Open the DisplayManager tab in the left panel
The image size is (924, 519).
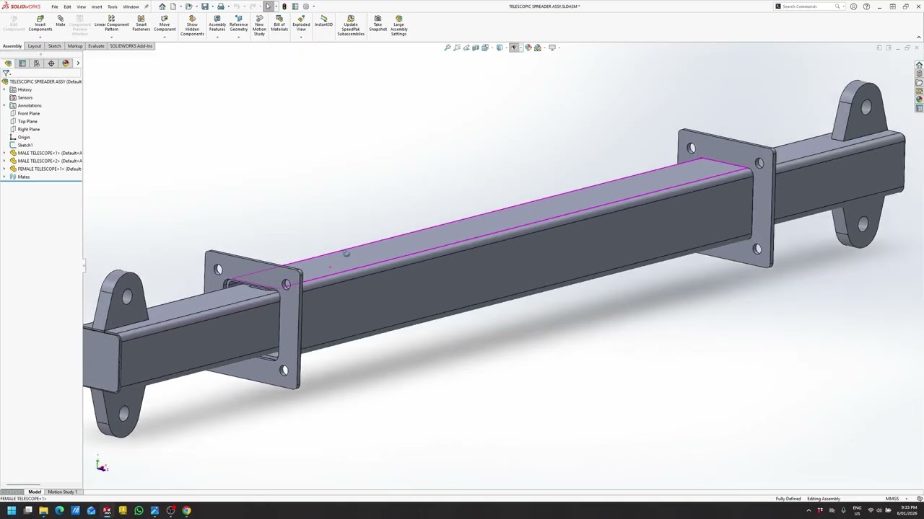tap(66, 63)
